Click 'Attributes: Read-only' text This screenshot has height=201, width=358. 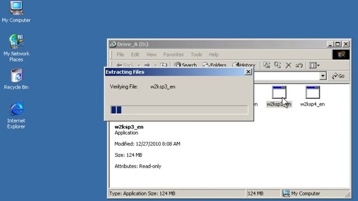[138, 166]
